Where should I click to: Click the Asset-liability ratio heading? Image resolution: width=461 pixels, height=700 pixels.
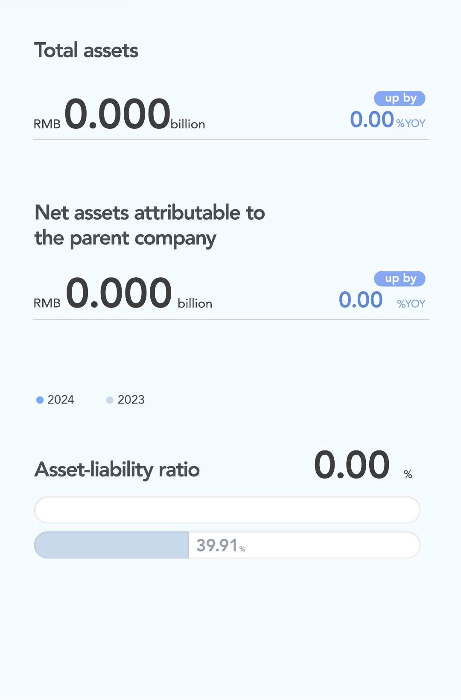[117, 470]
